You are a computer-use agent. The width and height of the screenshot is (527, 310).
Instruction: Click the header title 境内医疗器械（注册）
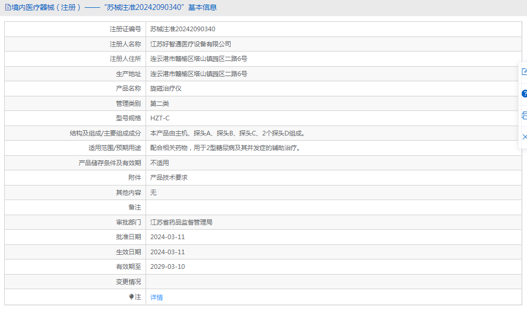click(46, 7)
